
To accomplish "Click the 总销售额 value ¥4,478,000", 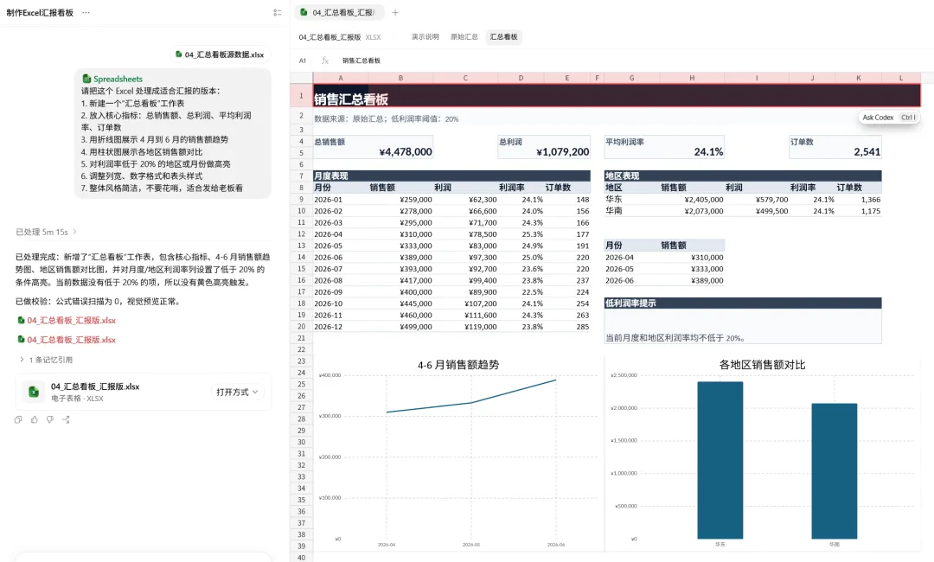I will tap(406, 152).
